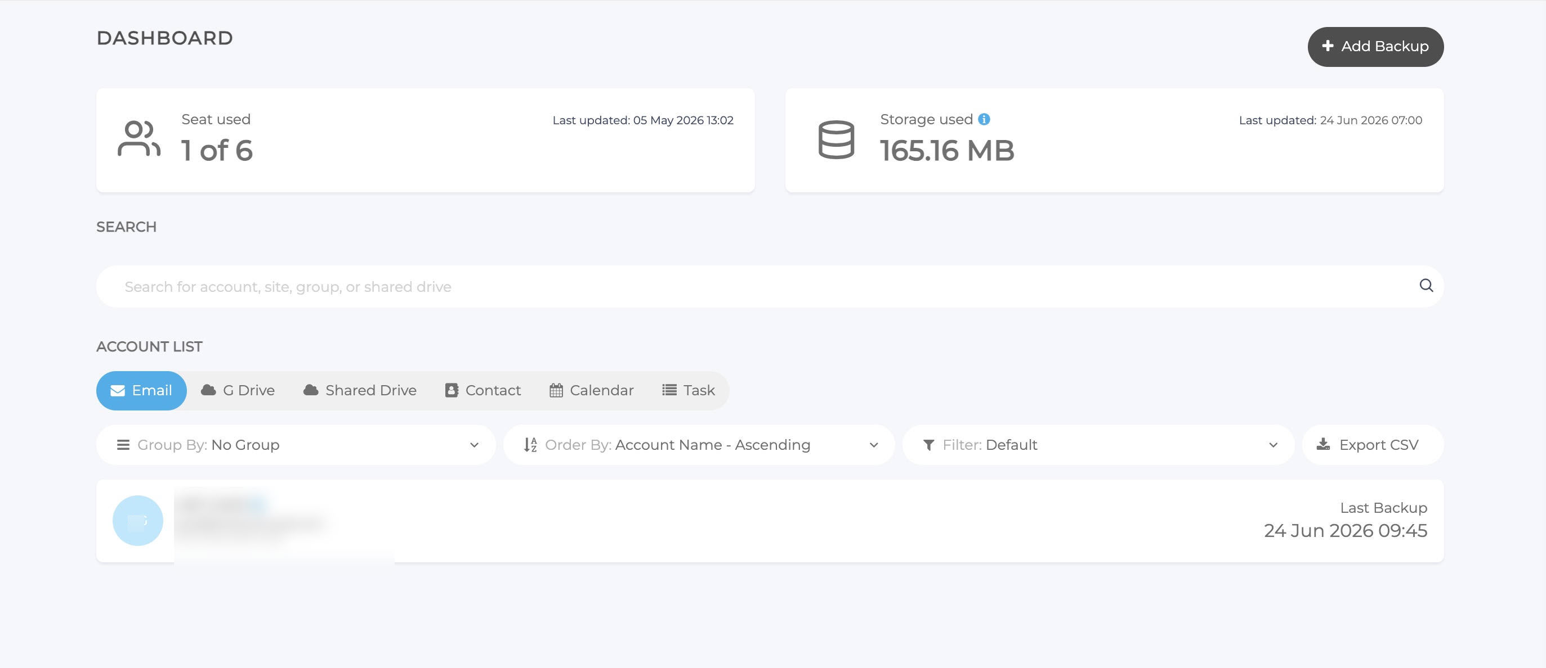
Task: Click the plus icon on Add Backup
Action: tap(1328, 46)
